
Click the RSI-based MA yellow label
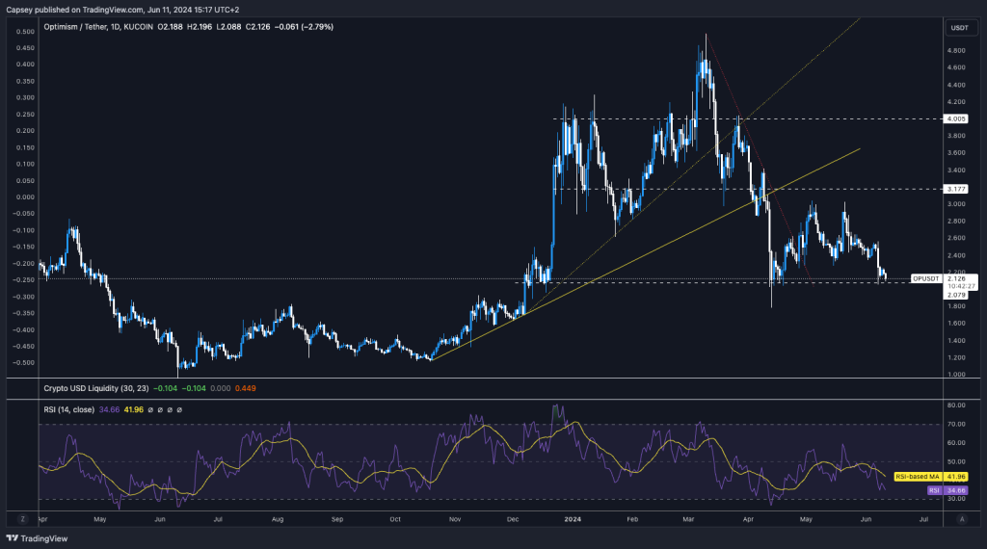pyautogui.click(x=916, y=476)
